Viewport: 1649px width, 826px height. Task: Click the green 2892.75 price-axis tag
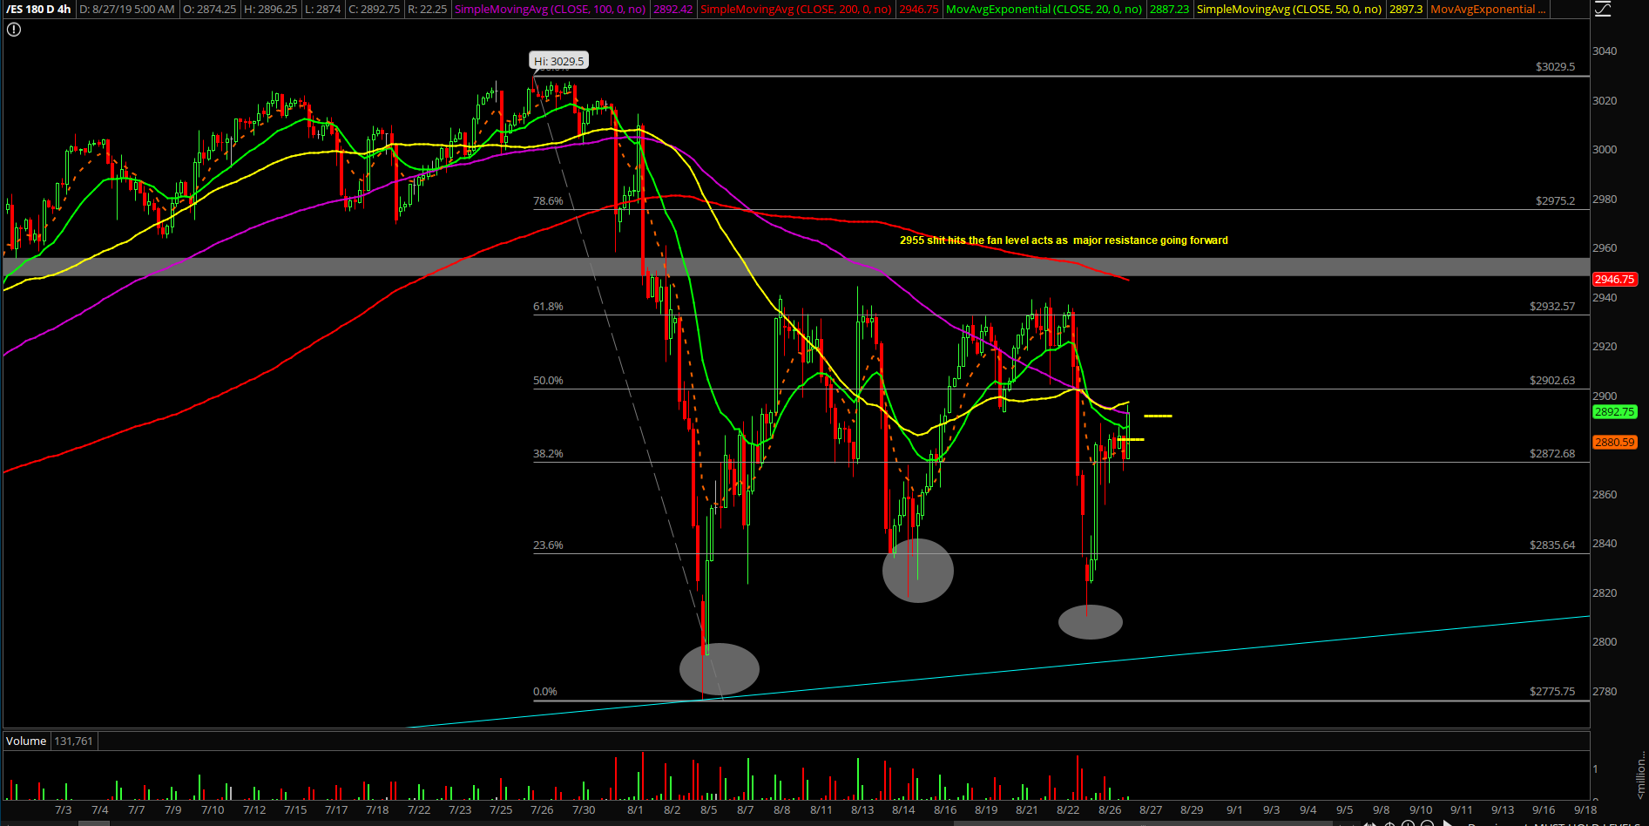[1614, 412]
